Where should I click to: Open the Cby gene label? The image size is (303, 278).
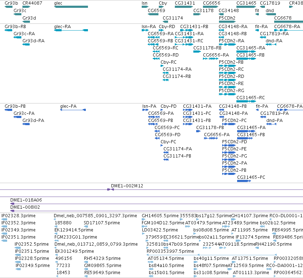pyautogui.click(x=163, y=3)
